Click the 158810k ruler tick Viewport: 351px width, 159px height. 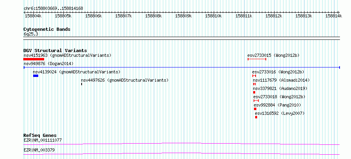point(213,16)
